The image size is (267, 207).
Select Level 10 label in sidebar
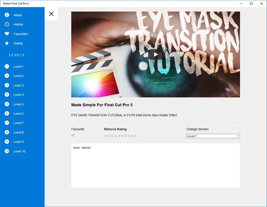[x=19, y=151]
